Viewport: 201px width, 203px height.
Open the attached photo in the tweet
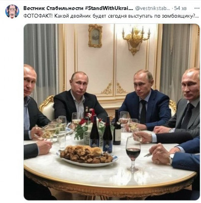112,112
